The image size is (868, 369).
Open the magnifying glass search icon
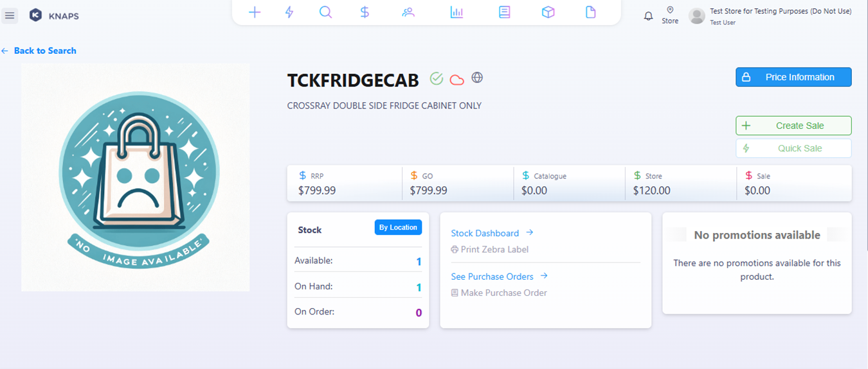326,12
